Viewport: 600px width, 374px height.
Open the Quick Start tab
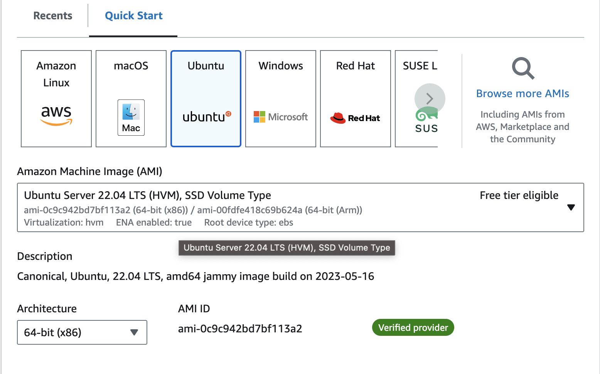tap(133, 16)
